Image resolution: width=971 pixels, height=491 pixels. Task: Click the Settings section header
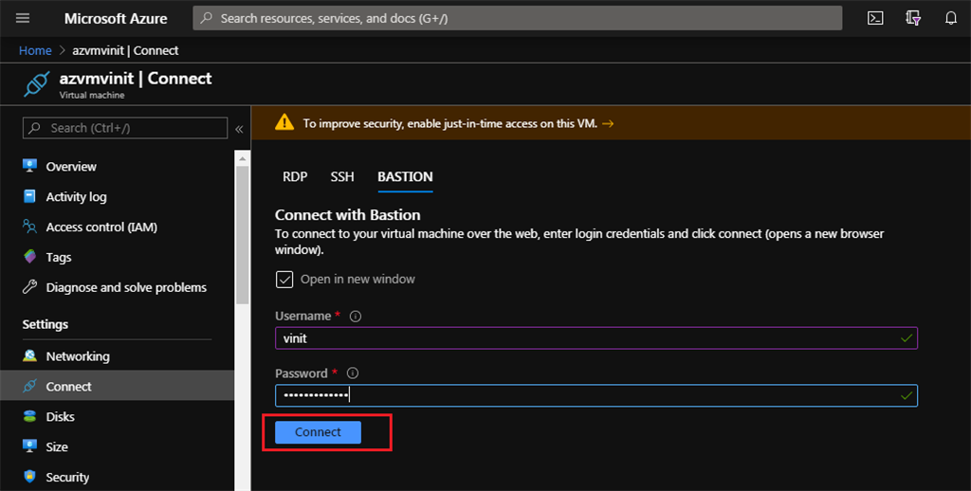tap(46, 324)
